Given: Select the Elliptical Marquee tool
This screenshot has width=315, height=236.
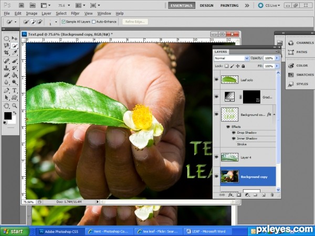Looking at the screenshot, I should point(7,38).
